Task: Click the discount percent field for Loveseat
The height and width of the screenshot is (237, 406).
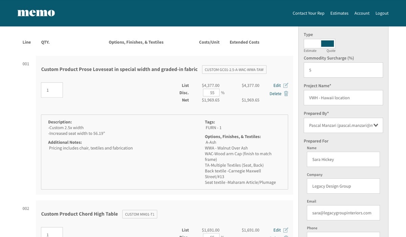Action: [211, 93]
